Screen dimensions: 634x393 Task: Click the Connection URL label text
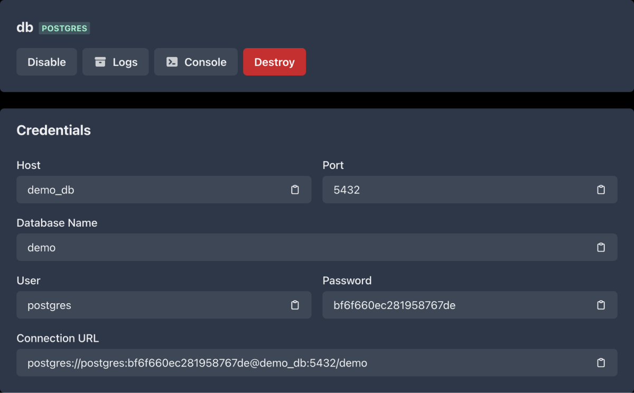coord(58,338)
